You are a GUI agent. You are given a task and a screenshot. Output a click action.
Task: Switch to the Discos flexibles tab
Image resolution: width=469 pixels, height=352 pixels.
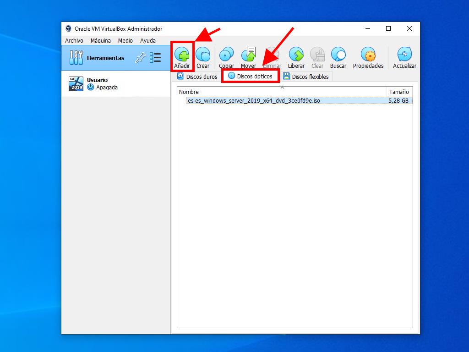pos(306,77)
